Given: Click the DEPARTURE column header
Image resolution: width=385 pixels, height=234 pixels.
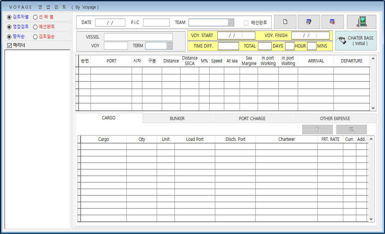Looking at the screenshot, I should pos(352,61).
